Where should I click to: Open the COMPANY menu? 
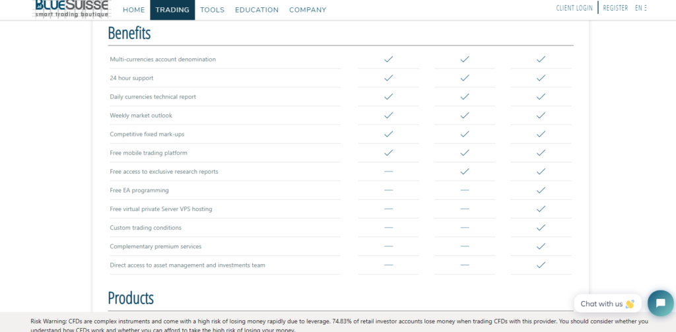[308, 10]
